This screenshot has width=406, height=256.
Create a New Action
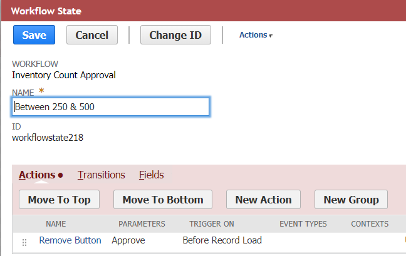click(x=263, y=200)
